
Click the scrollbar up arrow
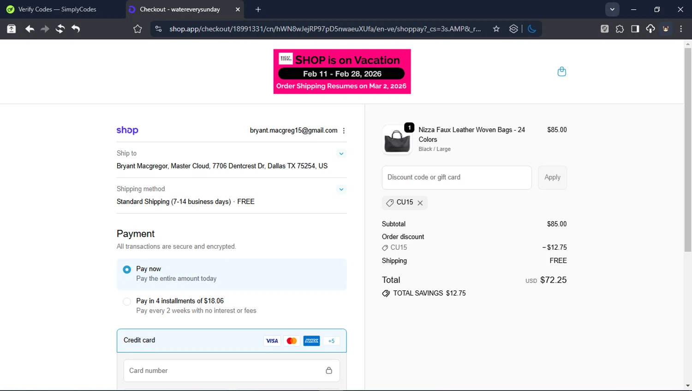688,44
